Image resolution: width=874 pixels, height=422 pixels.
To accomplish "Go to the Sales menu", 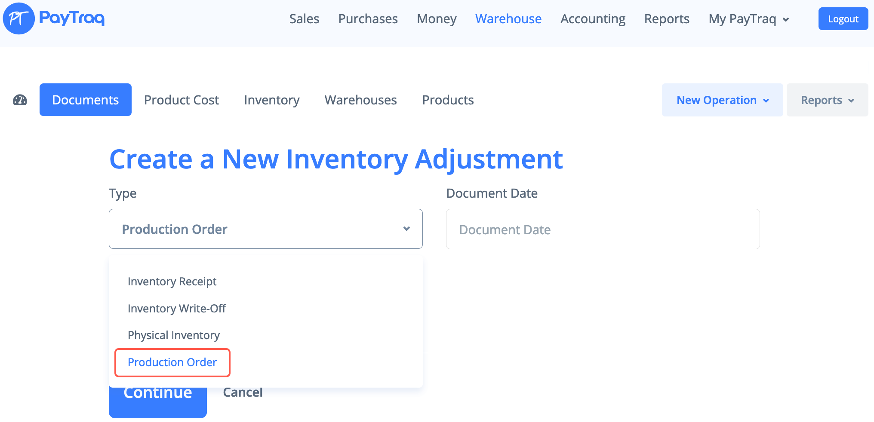I will 304,19.
